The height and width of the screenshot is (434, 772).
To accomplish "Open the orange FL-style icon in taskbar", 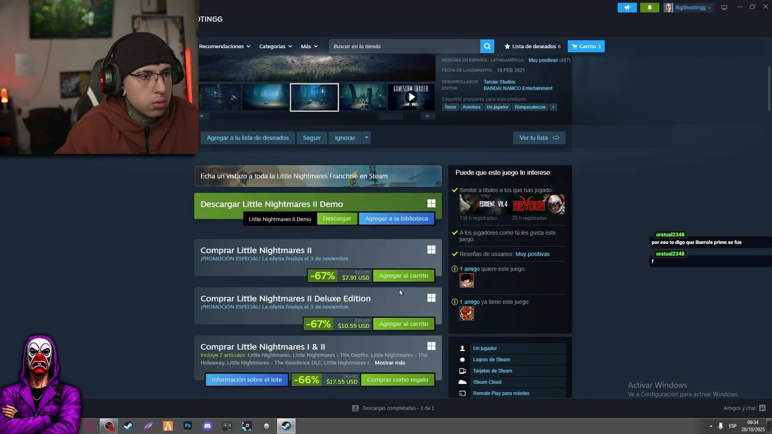I will click(168, 426).
